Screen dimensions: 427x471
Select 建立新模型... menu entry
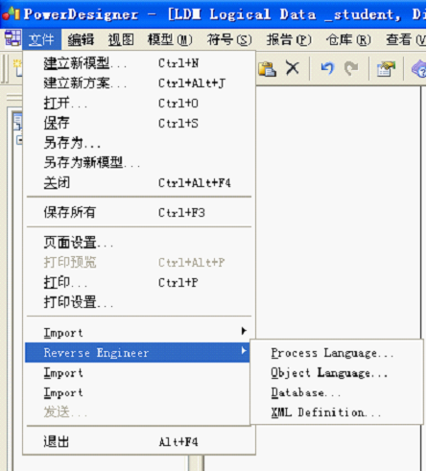[x=139, y=63]
